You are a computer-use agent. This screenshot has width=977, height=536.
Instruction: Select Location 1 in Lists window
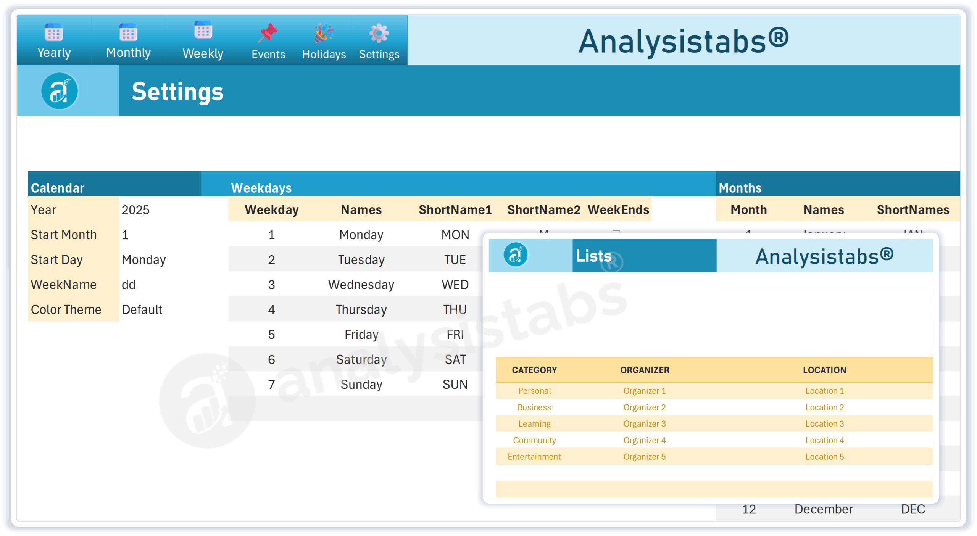click(824, 391)
